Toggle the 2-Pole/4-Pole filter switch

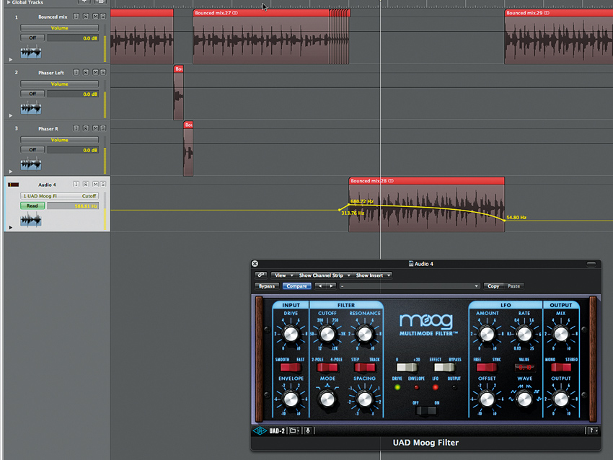[x=327, y=368]
